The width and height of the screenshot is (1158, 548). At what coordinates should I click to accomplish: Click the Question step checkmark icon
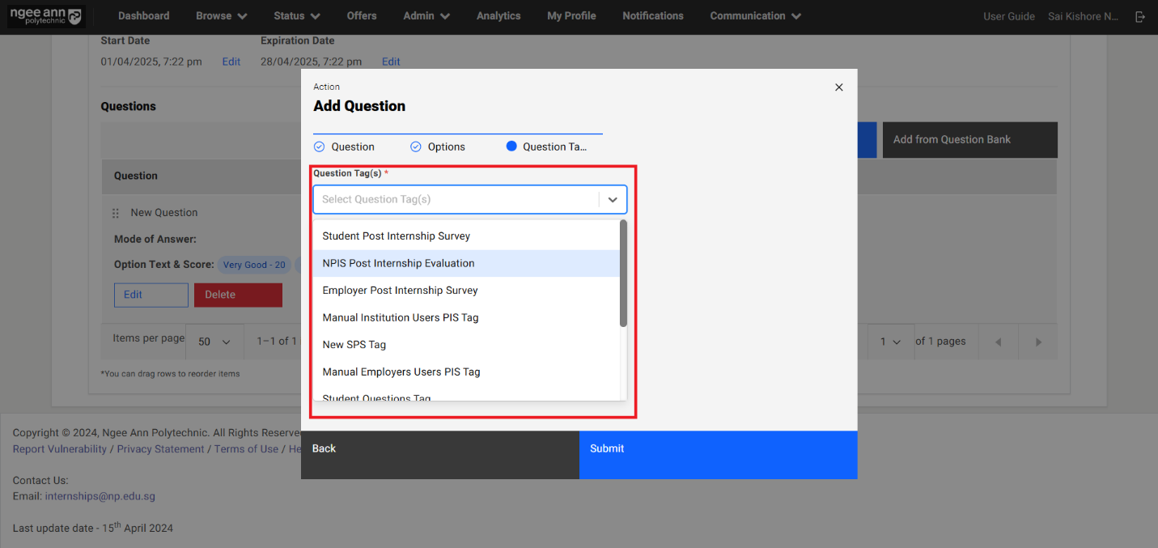tap(320, 147)
